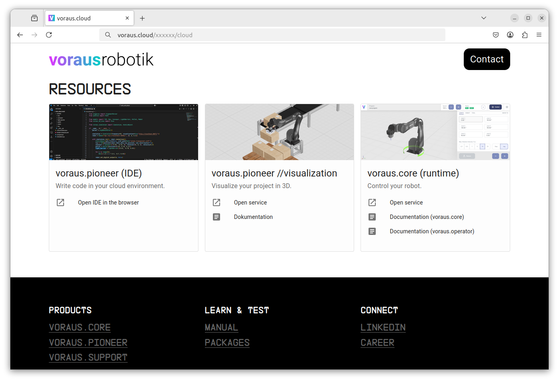Click the voraus.core runtime screenshot thumbnail
The height and width of the screenshot is (381, 559).
435,132
